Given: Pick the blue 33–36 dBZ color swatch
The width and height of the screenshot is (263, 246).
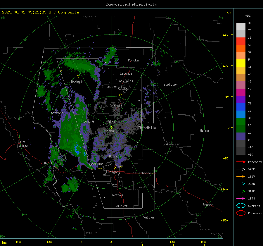Looking at the screenshot, I should coord(241,107).
